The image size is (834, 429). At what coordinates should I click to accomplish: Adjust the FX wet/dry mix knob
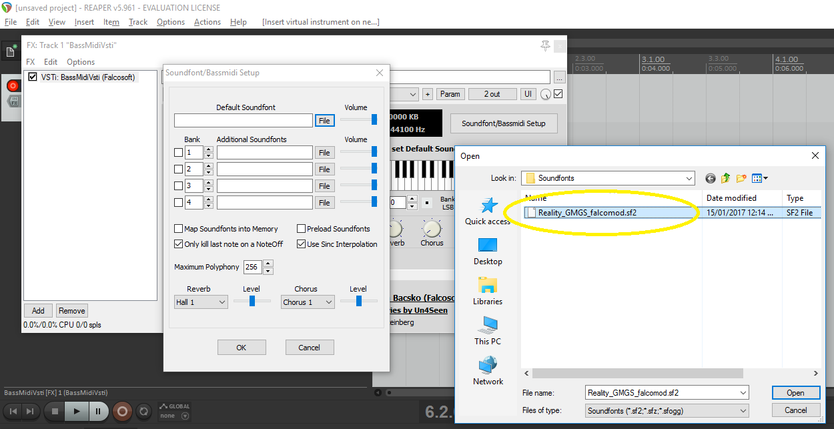click(x=546, y=94)
